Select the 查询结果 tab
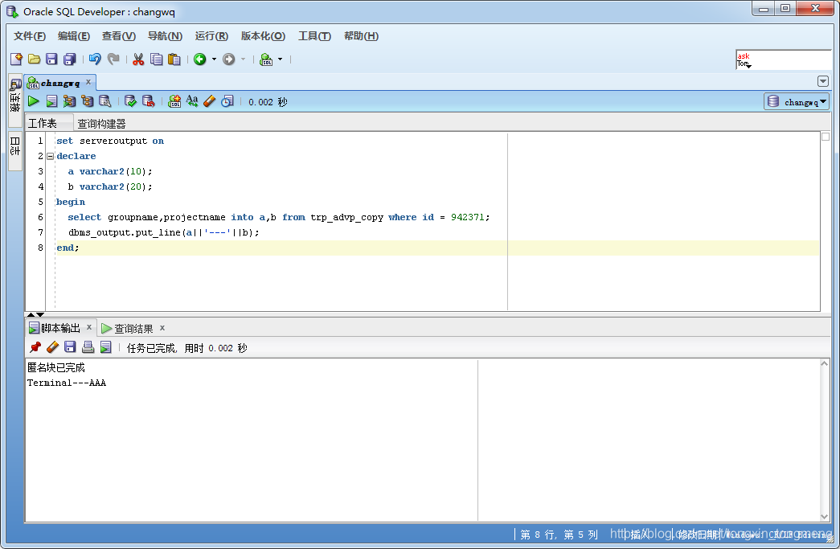This screenshot has height=549, width=840. (x=133, y=328)
